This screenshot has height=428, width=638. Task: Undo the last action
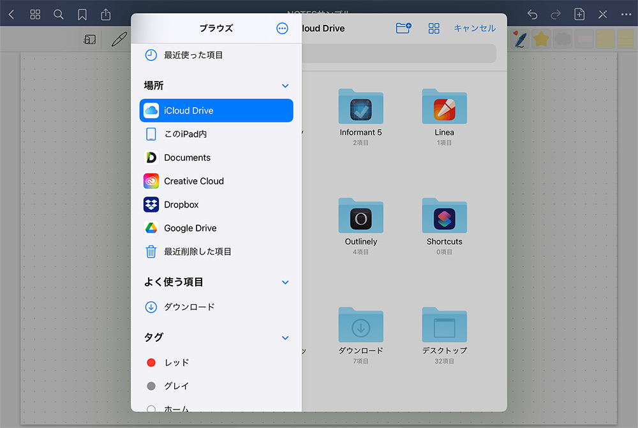[x=532, y=15]
